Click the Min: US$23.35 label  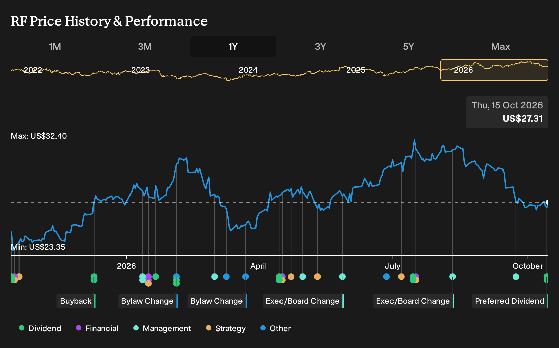click(x=38, y=247)
